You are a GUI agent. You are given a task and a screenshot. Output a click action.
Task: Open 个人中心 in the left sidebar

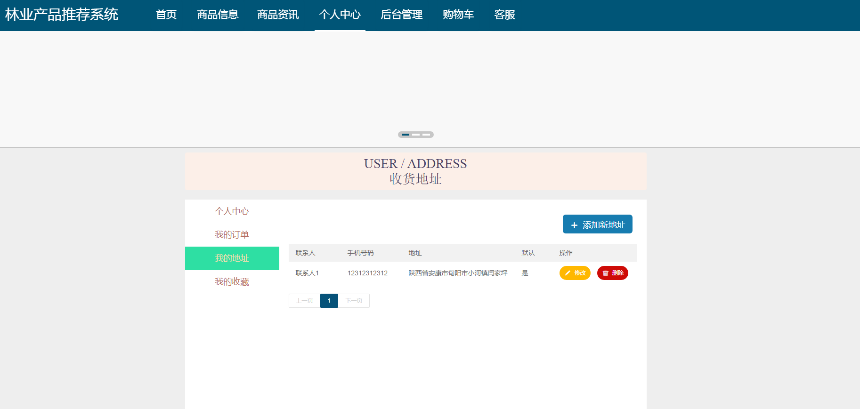[x=232, y=211]
